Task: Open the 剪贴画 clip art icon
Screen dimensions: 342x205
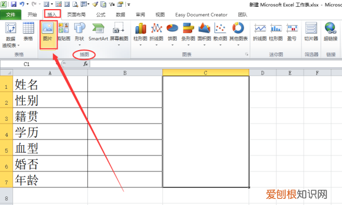Action: (64, 32)
